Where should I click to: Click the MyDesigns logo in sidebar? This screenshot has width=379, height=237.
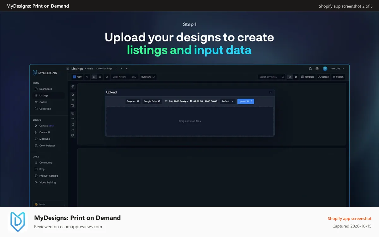[x=45, y=73]
